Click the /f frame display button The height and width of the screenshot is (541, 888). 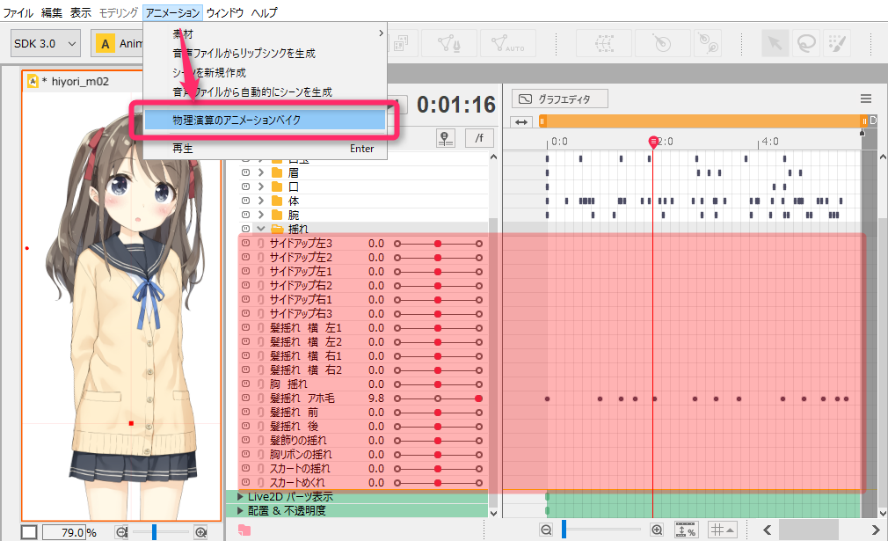tap(479, 138)
